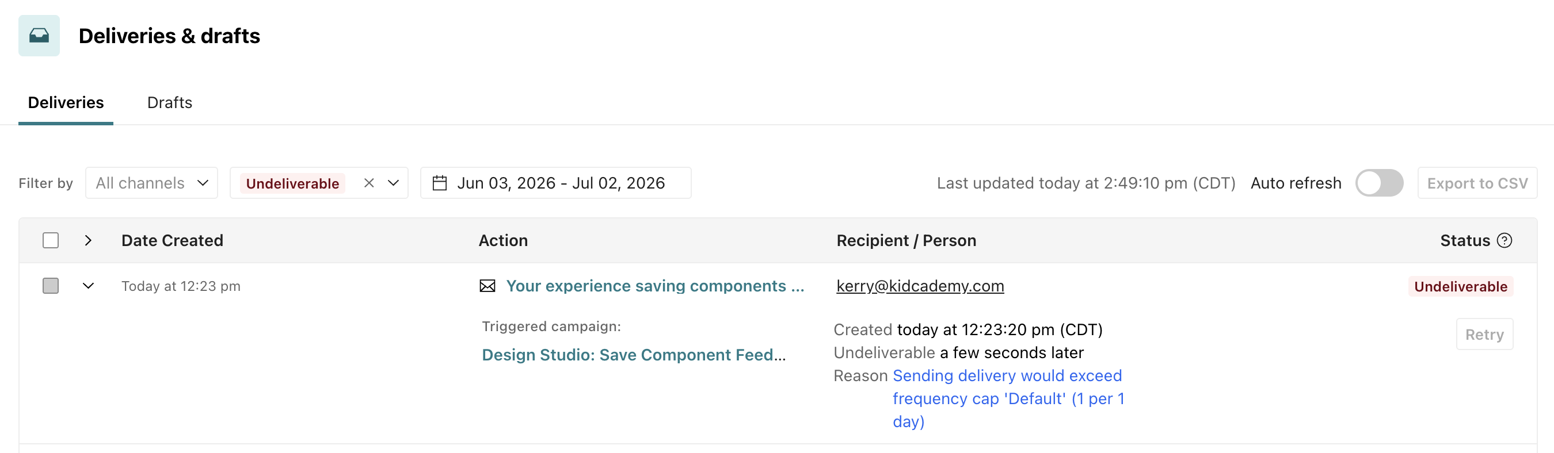Toggle Auto refresh switch on
The width and height of the screenshot is (1554, 453).
[1379, 183]
